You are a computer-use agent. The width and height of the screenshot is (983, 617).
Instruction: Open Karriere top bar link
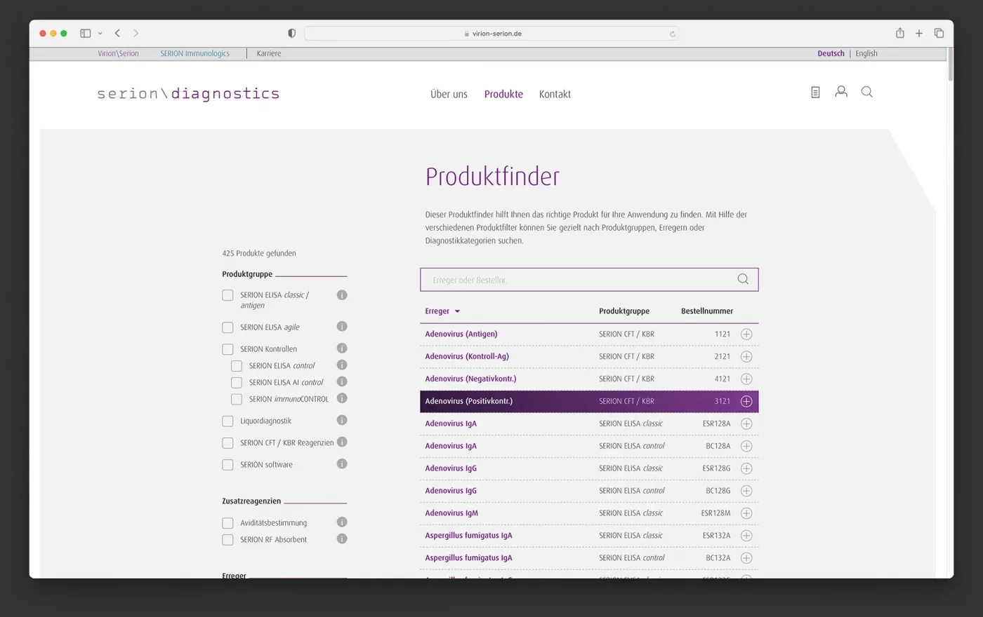pyautogui.click(x=269, y=53)
